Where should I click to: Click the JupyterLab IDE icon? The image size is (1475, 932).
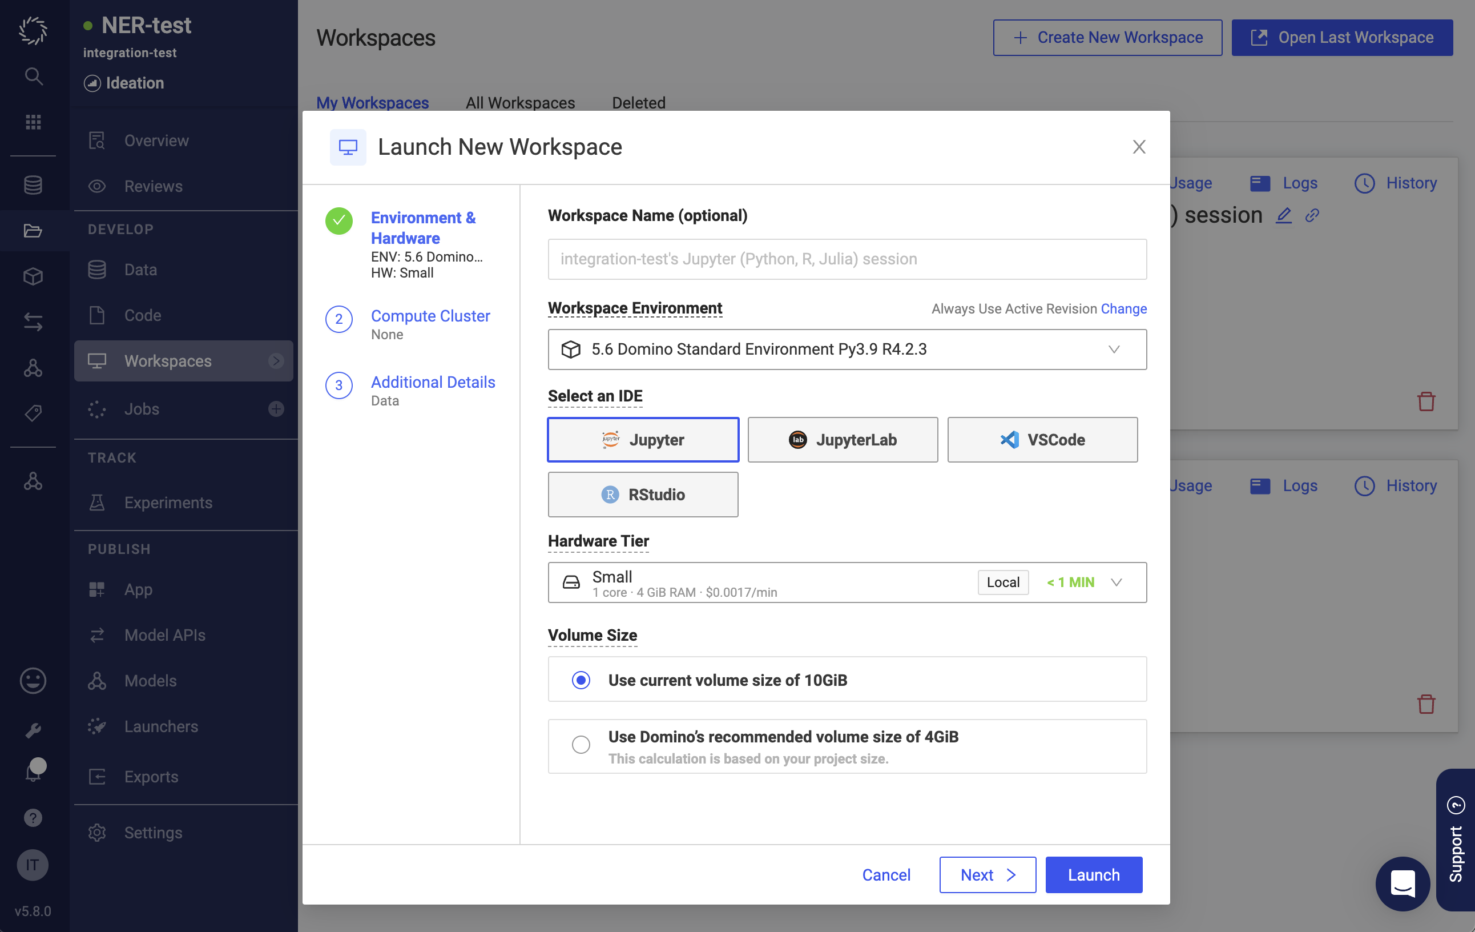coord(842,439)
